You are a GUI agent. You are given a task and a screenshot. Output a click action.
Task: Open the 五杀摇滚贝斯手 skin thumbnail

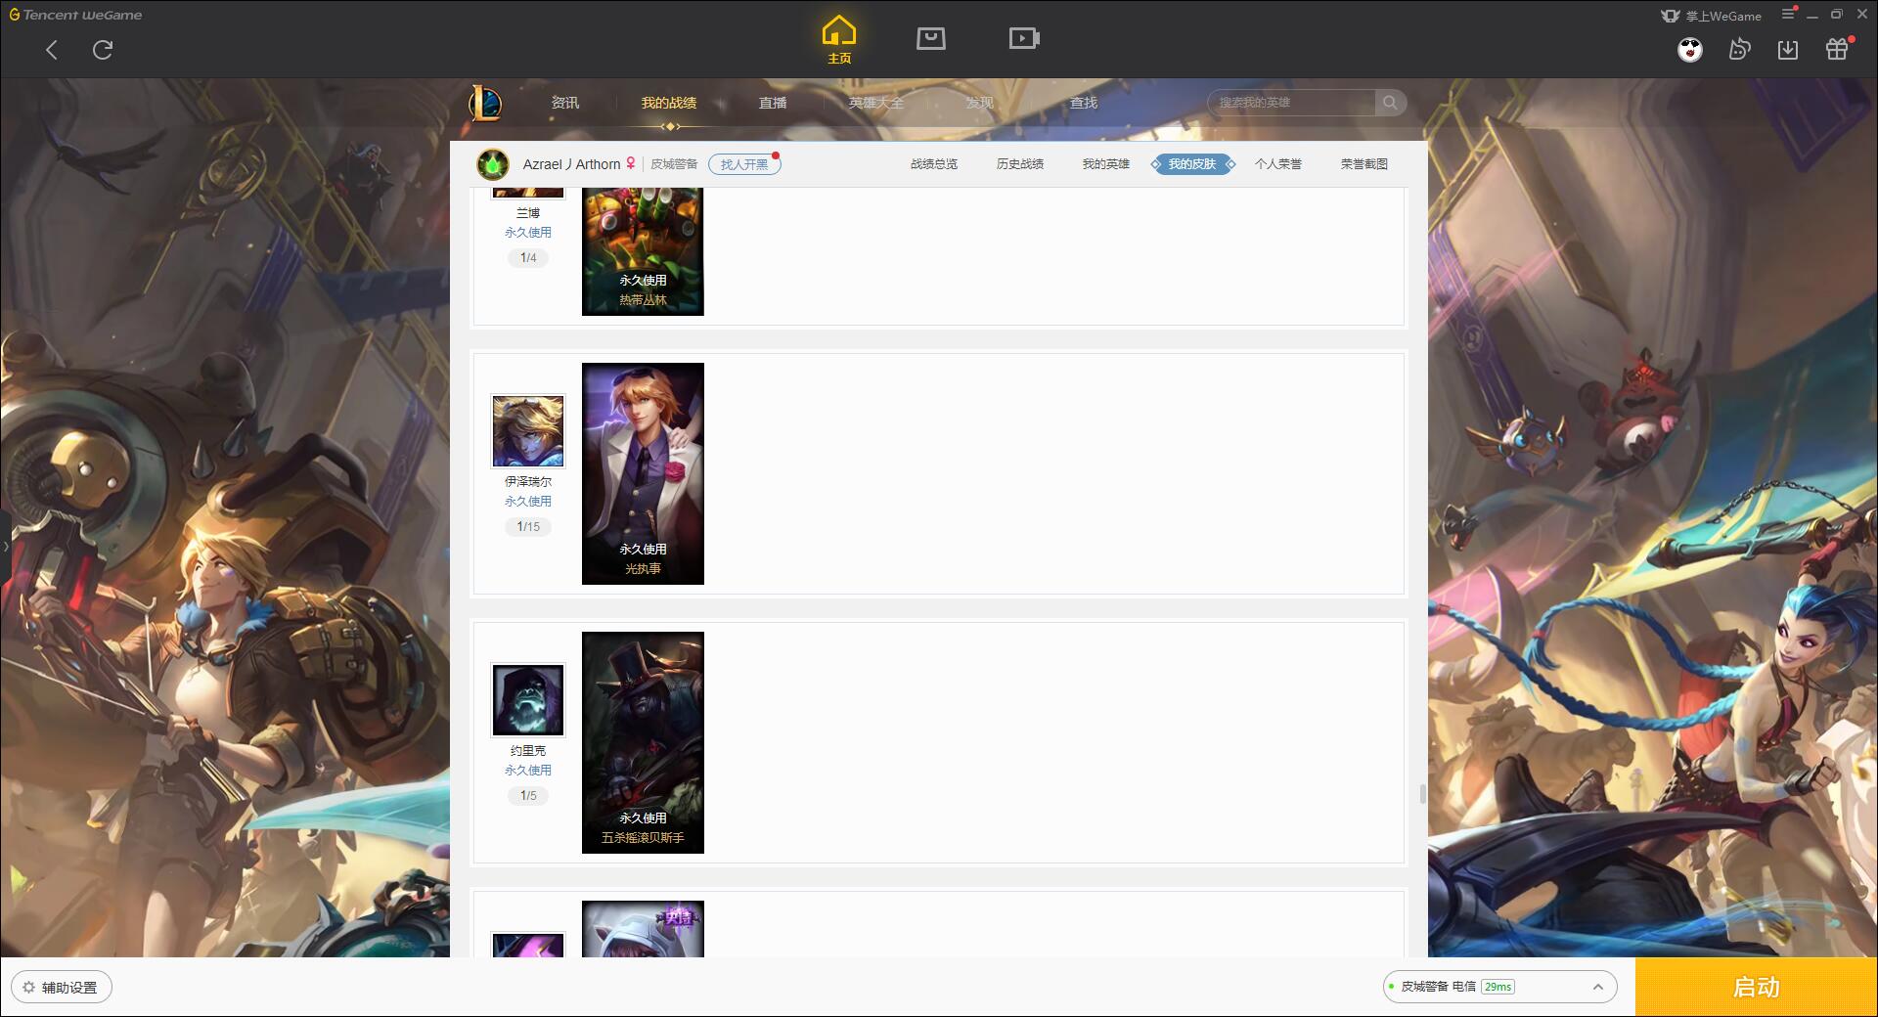(643, 742)
